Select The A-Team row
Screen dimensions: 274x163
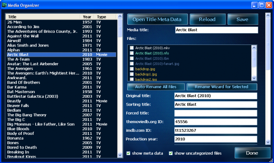pyautogui.click(x=61, y=59)
